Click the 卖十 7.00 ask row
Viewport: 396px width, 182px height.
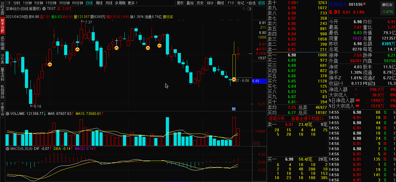point(297,3)
